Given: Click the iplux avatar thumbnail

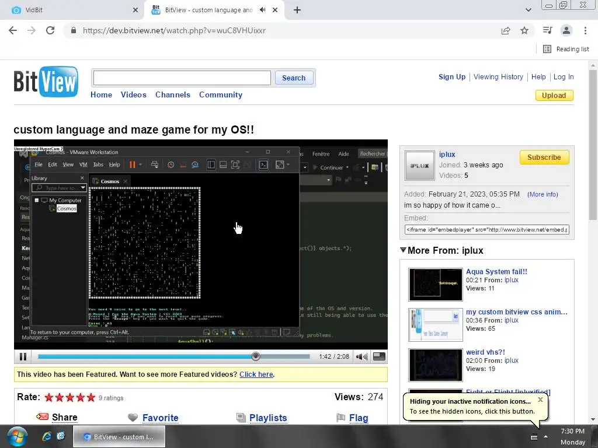Looking at the screenshot, I should (x=419, y=166).
